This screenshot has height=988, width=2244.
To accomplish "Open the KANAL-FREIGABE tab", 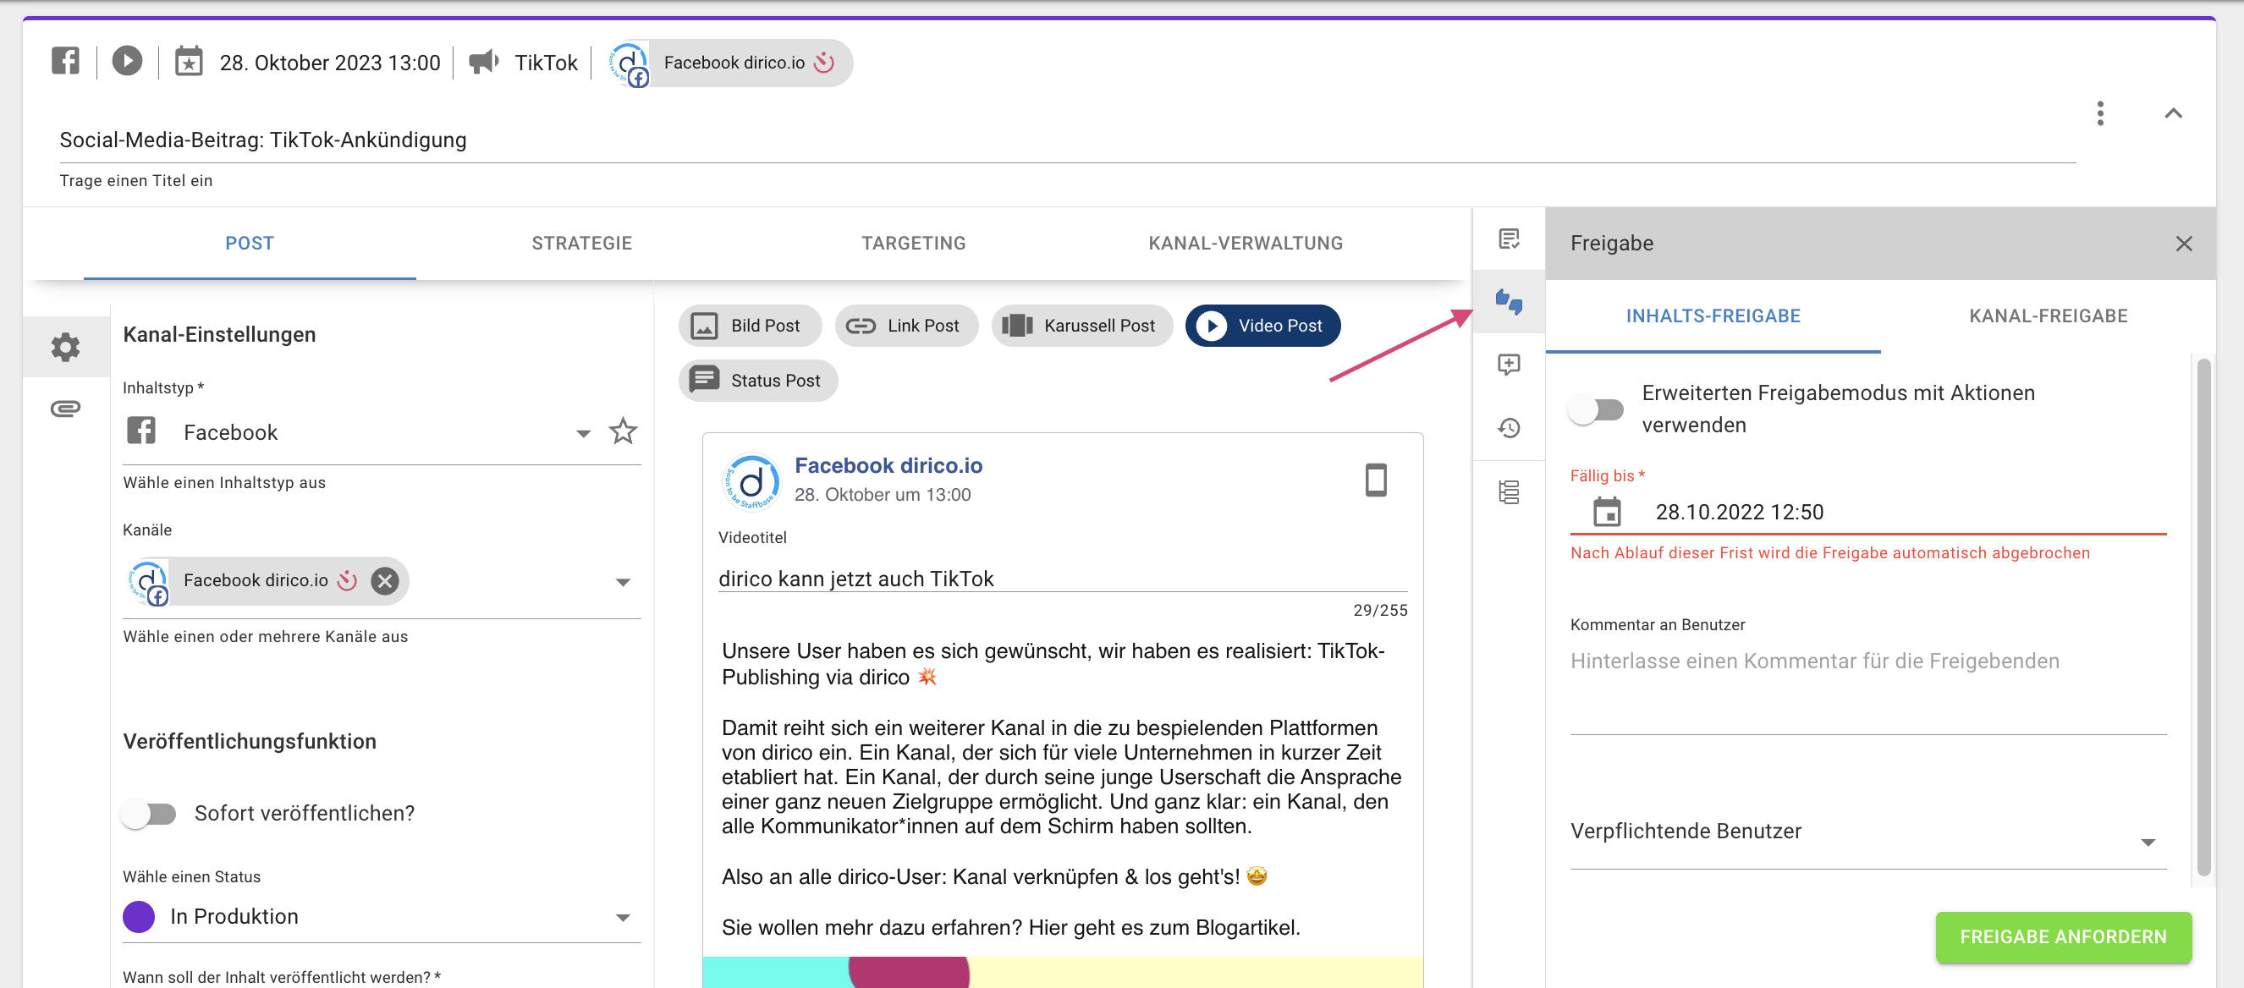I will coord(2048,316).
